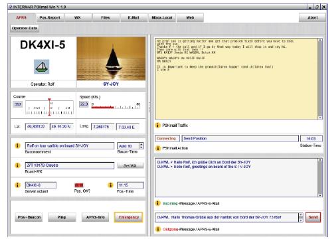This screenshot has height=241, width=332.
Task: Click the Emergency button
Action: click(129, 217)
